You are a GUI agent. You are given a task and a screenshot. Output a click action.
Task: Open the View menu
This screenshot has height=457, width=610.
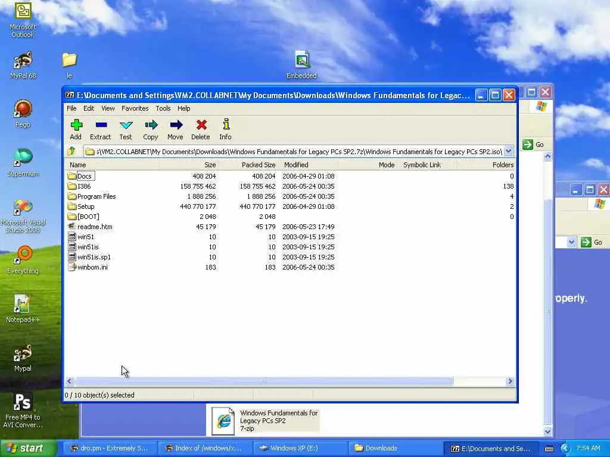pyautogui.click(x=108, y=108)
